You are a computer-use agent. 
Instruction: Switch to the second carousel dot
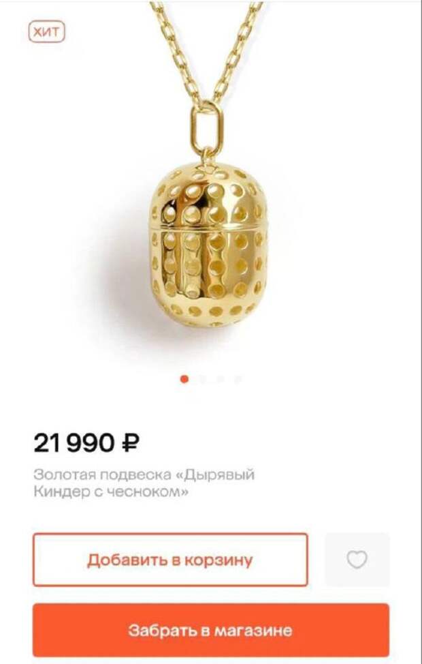click(x=202, y=379)
